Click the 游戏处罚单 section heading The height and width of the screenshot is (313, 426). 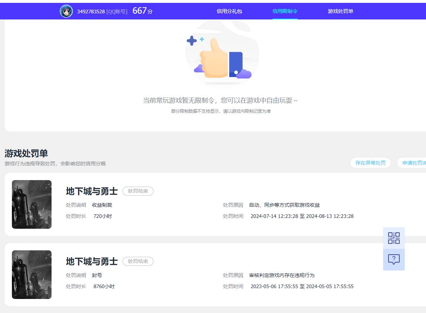tap(26, 153)
